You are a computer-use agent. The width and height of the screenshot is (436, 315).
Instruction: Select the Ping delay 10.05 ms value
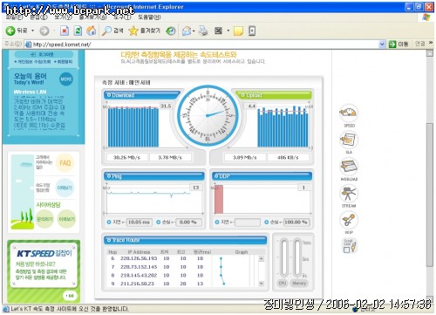click(139, 222)
